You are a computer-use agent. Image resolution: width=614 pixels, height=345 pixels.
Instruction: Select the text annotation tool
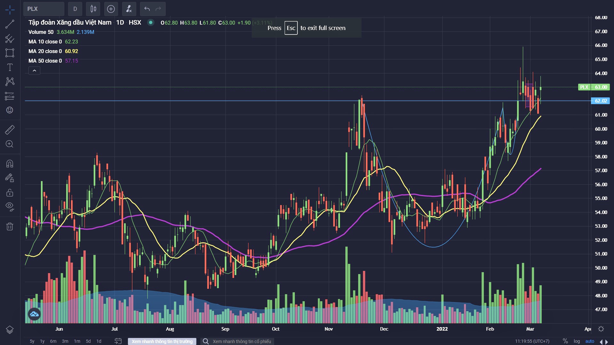10,67
